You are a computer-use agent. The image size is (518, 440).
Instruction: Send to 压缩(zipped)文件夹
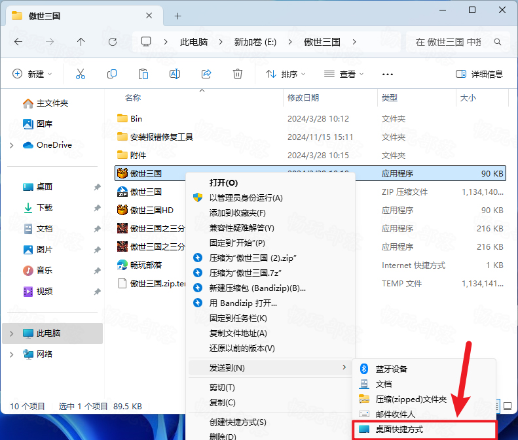pos(424,399)
